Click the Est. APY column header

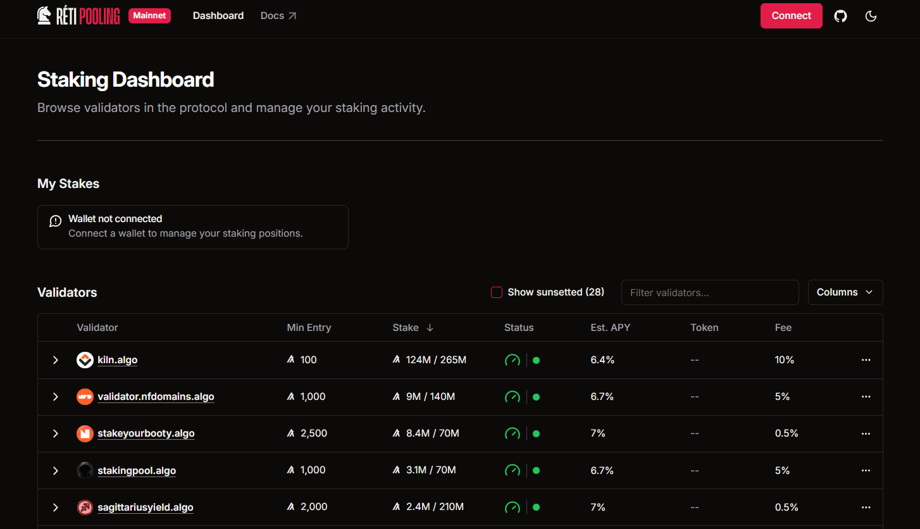(611, 328)
